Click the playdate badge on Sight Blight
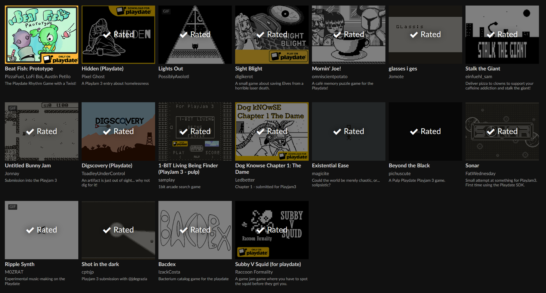Viewport: 546px width, 293px height. pyautogui.click(x=288, y=56)
